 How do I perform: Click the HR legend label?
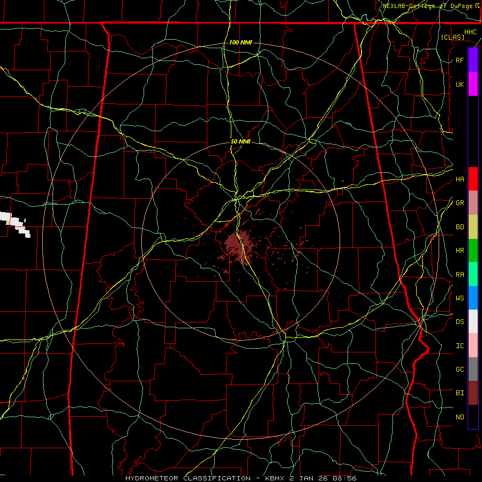[x=460, y=251]
